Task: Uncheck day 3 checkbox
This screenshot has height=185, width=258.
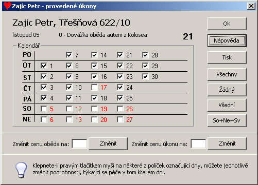Action: click(x=44, y=87)
